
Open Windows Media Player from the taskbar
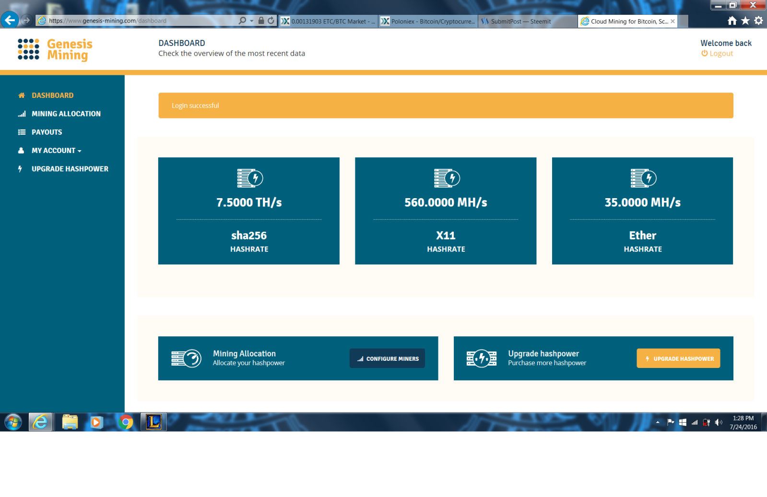point(97,422)
